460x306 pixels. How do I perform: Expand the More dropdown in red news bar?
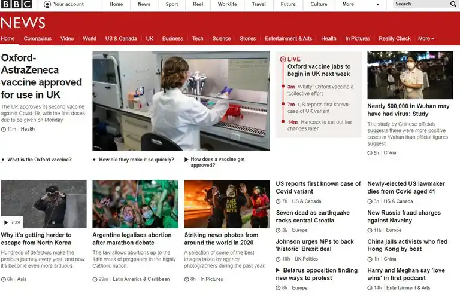[426, 39]
